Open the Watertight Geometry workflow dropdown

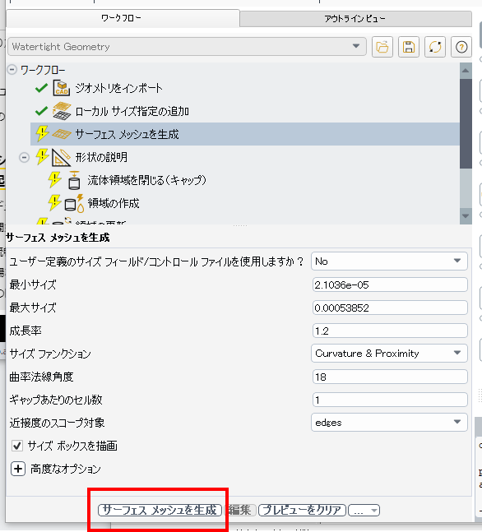point(187,47)
